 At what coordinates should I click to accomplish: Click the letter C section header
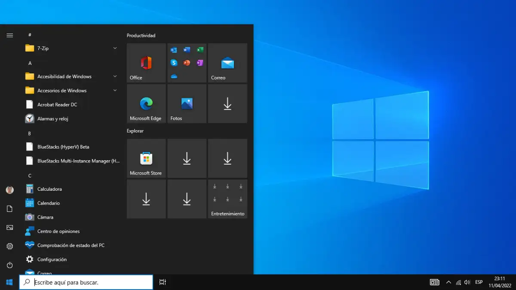(x=30, y=176)
